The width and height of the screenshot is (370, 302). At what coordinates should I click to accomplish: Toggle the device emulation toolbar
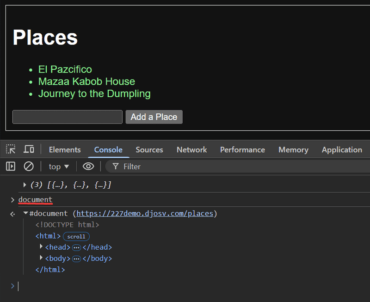tap(29, 149)
